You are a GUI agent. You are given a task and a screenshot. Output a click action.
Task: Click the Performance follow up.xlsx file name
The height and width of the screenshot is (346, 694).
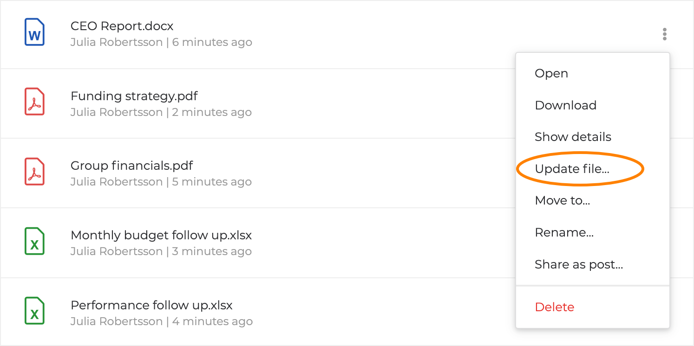pyautogui.click(x=151, y=305)
